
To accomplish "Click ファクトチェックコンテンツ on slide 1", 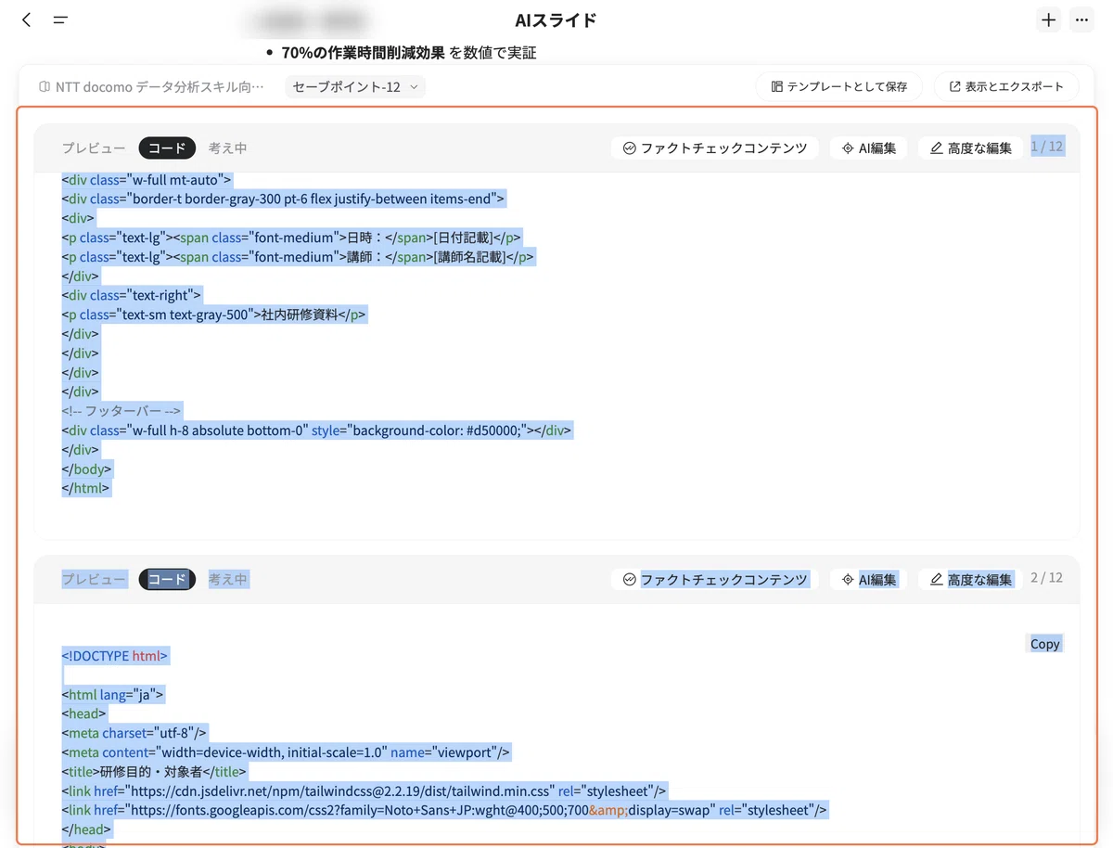I will click(715, 148).
